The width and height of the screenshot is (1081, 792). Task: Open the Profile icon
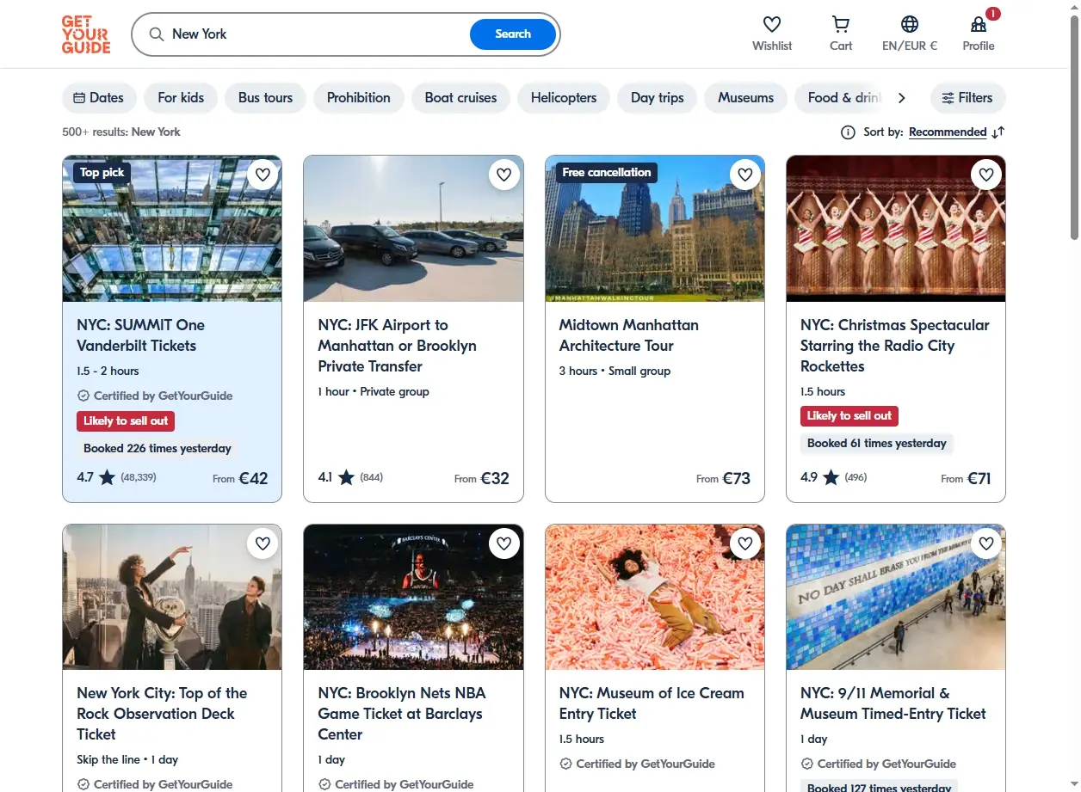pos(979,24)
